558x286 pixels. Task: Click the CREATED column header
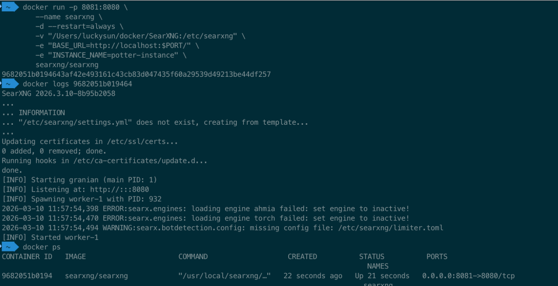302,257
